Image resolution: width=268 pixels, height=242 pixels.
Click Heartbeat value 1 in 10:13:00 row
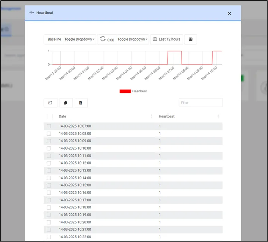160,170
